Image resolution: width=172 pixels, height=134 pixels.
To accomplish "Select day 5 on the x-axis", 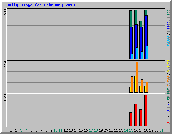I will 31,130.
